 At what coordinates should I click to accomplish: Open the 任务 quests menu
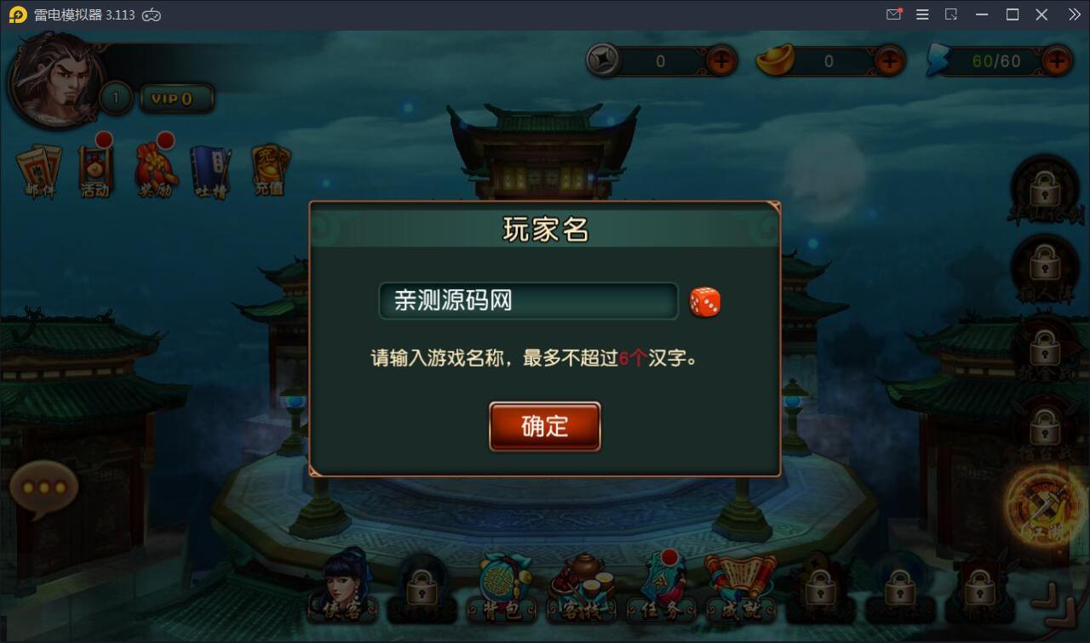[x=661, y=589]
